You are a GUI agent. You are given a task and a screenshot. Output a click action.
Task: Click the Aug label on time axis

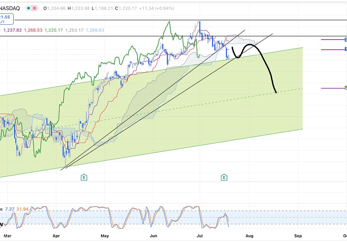pyautogui.click(x=249, y=236)
